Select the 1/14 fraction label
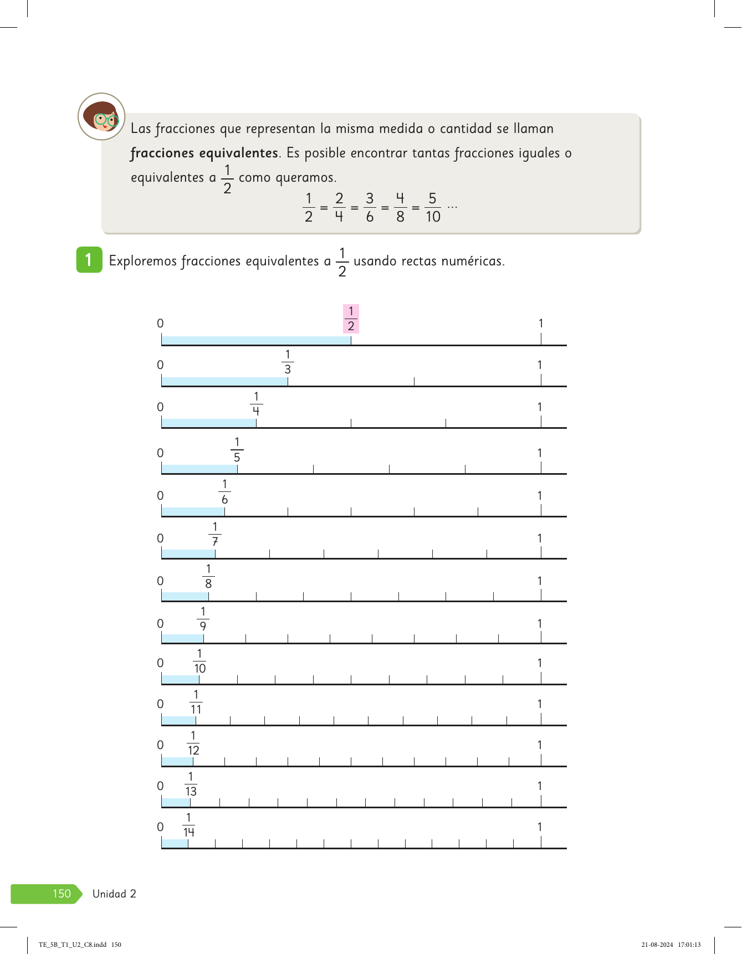742x954 pixels. (188, 825)
